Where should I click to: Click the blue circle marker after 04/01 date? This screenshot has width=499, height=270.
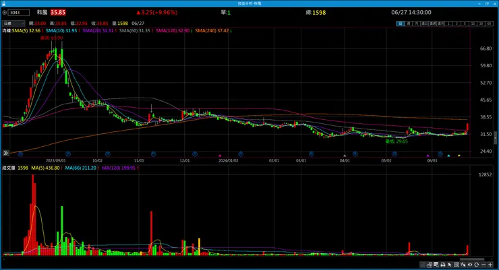(x=355, y=154)
